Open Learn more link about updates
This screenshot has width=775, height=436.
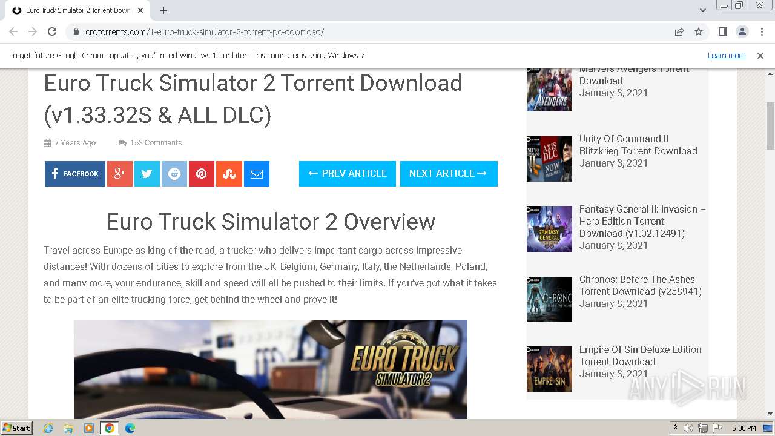click(x=727, y=55)
